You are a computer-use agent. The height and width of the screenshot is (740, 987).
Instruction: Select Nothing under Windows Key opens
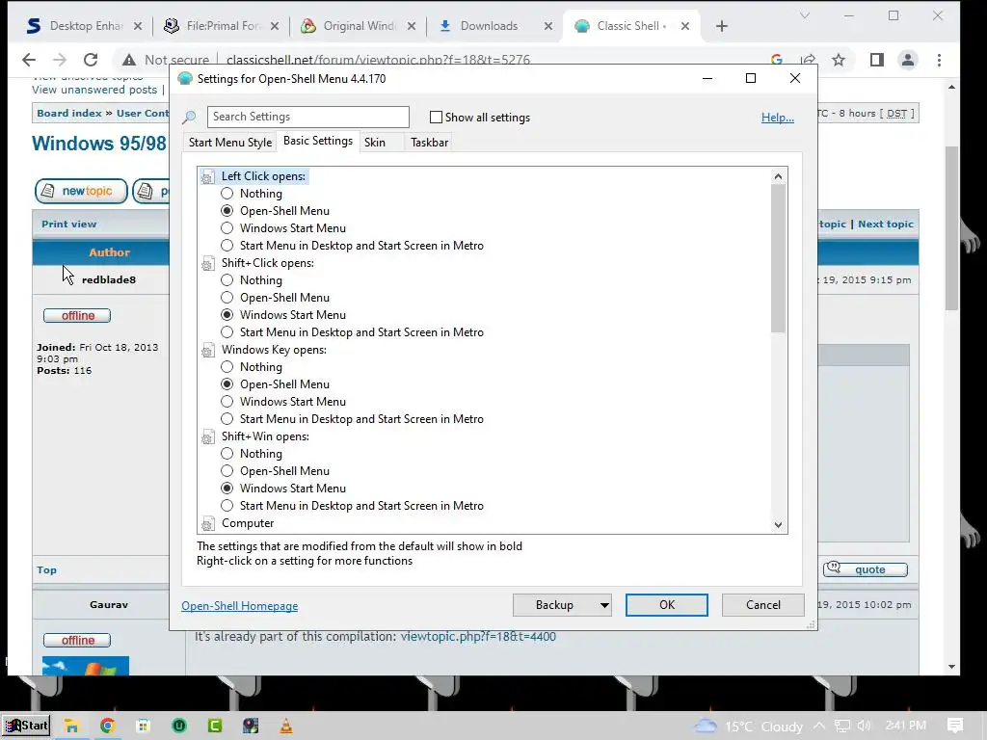227,367
